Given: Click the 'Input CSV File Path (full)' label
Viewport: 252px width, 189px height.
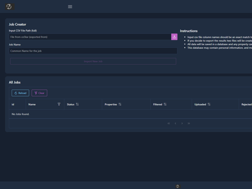Looking at the screenshot, I should tap(23, 30).
